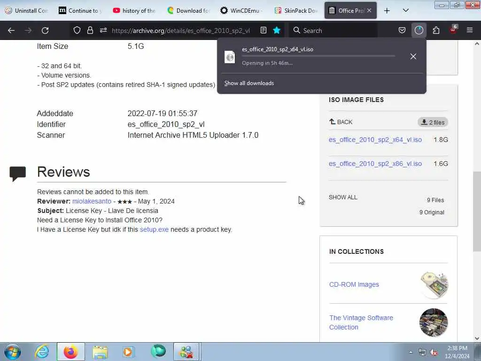Viewport: 481px width, 361px height.
Task: Switch to the Download for tab
Action: pyautogui.click(x=188, y=10)
